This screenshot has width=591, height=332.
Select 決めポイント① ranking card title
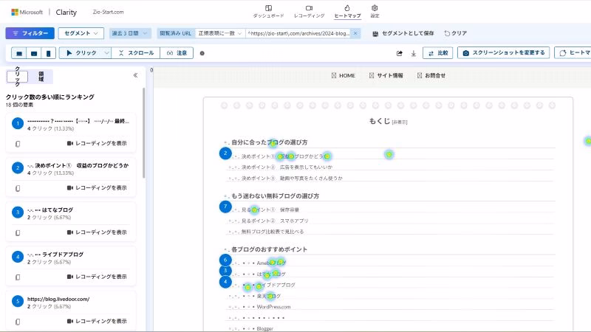(78, 165)
